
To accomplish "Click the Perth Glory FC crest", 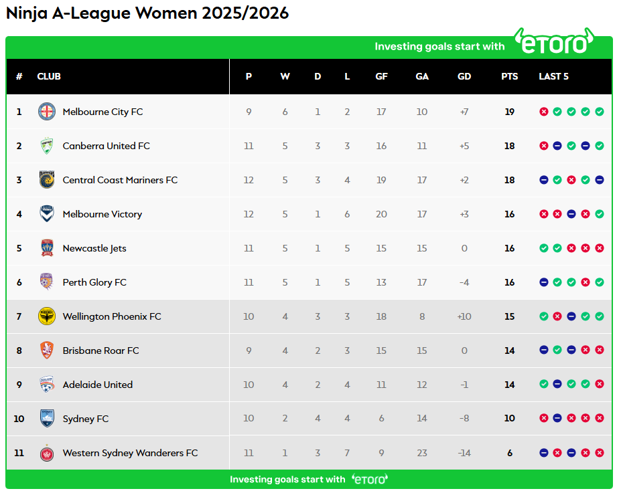I will (x=47, y=282).
